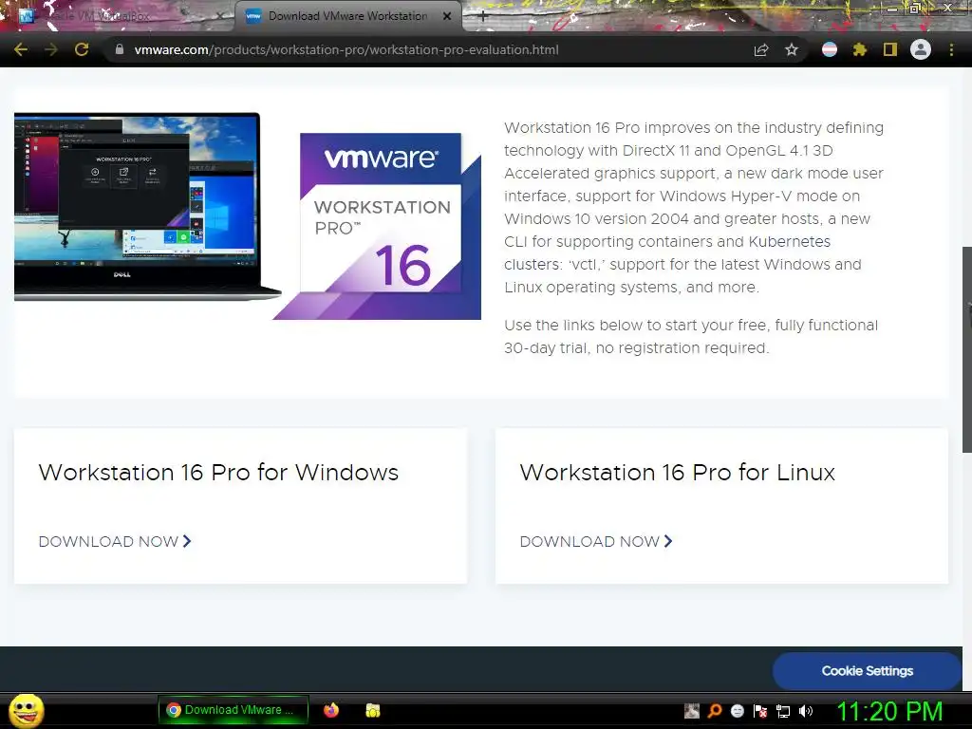The height and width of the screenshot is (729, 972).
Task: Bookmark this page with the star icon
Action: (x=792, y=49)
